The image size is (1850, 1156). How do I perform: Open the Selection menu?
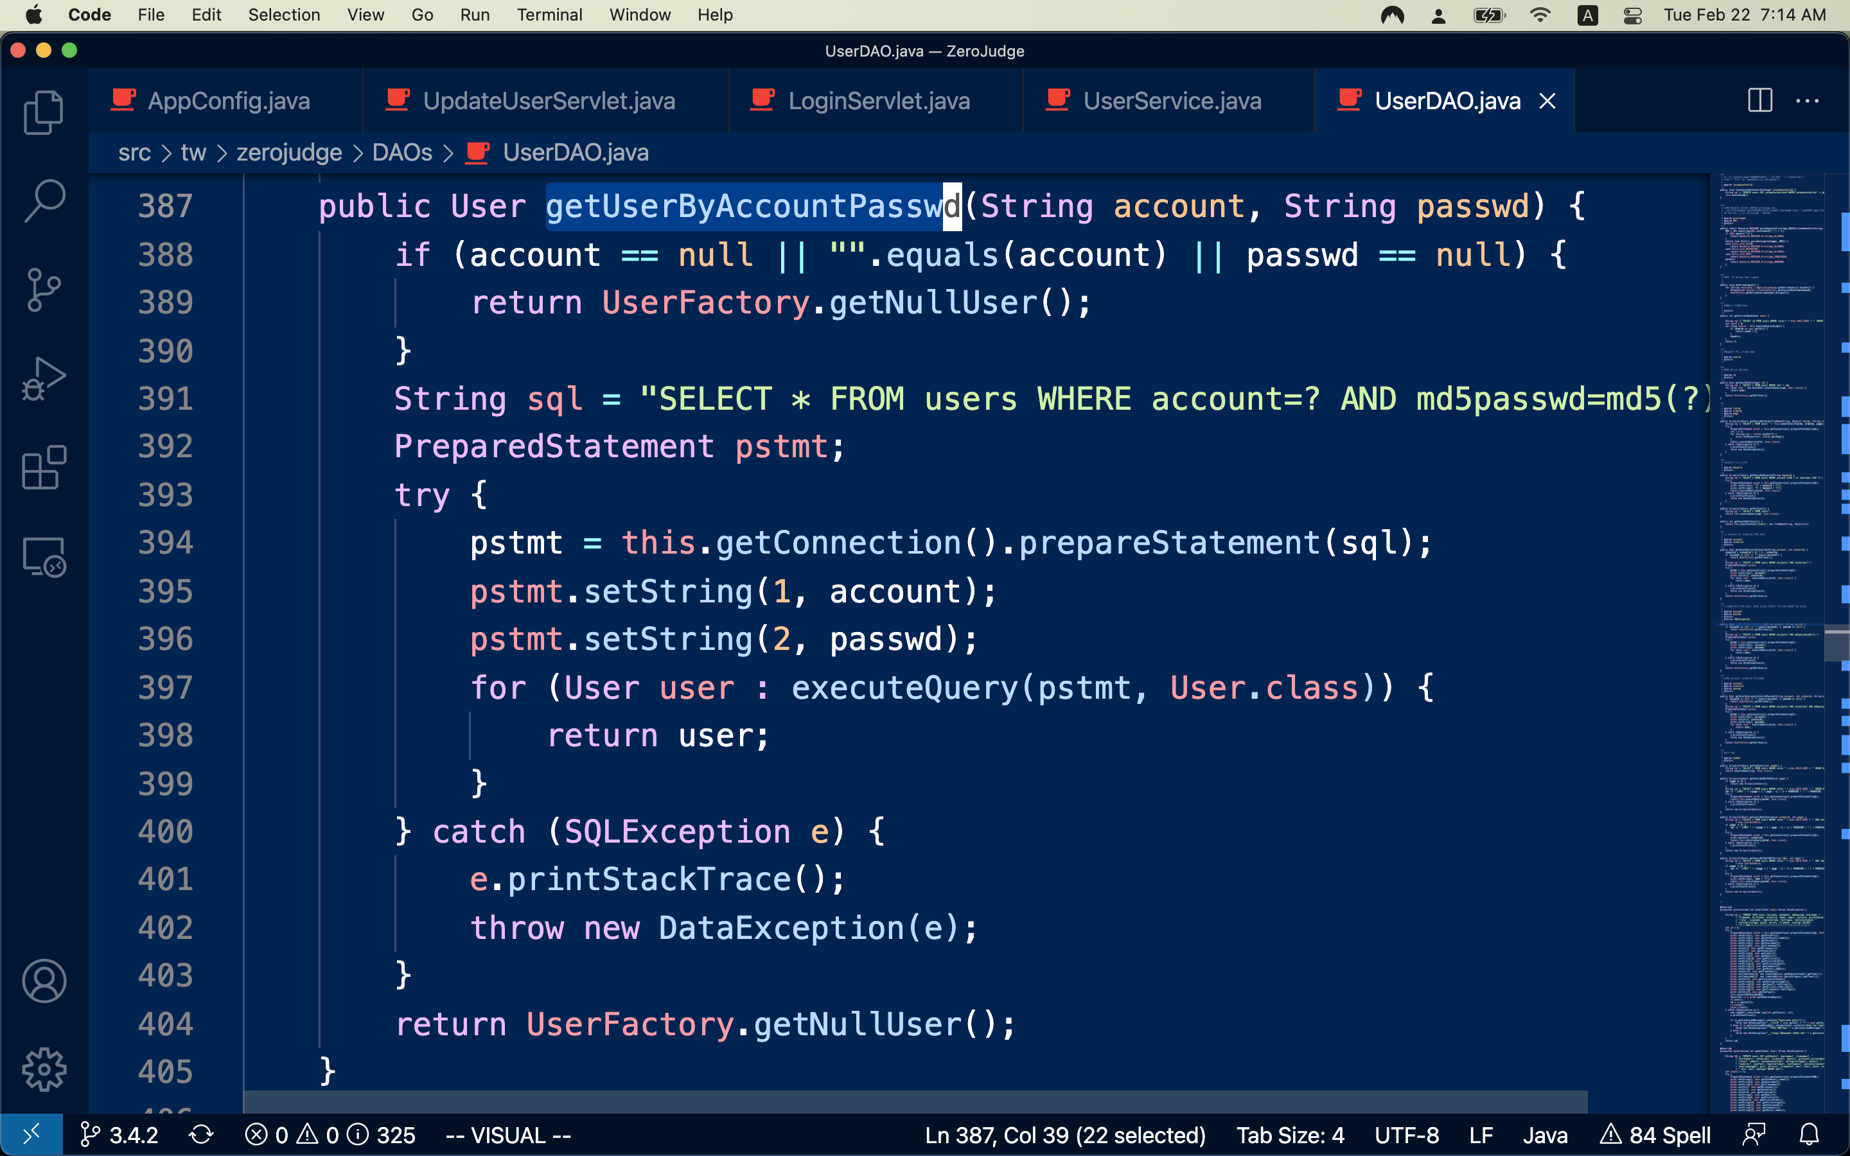coord(284,15)
